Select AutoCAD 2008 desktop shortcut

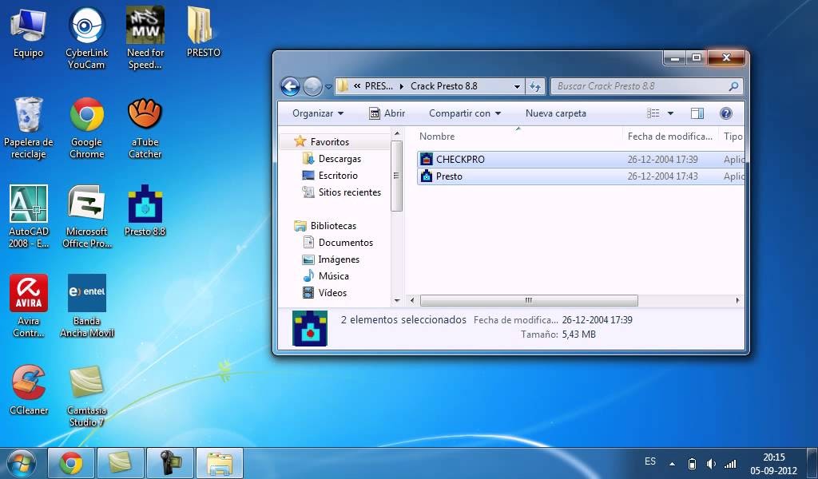pos(28,217)
